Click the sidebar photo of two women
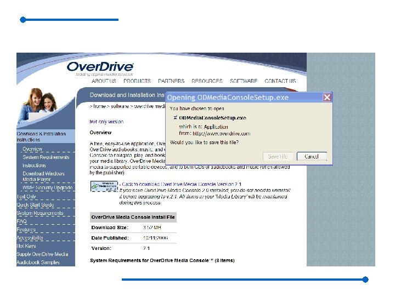This screenshot has height=296, width=395. pos(40,106)
